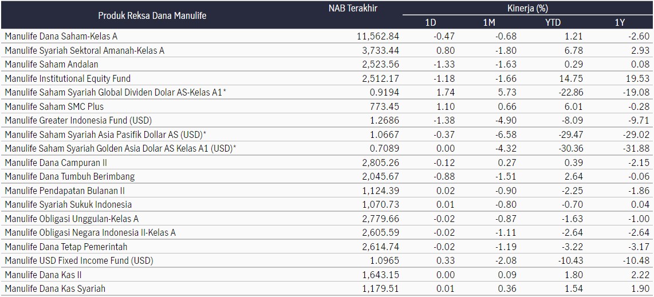The width and height of the screenshot is (654, 297).
Task: Select the '1Y' performance column header
Action: pyautogui.click(x=620, y=22)
